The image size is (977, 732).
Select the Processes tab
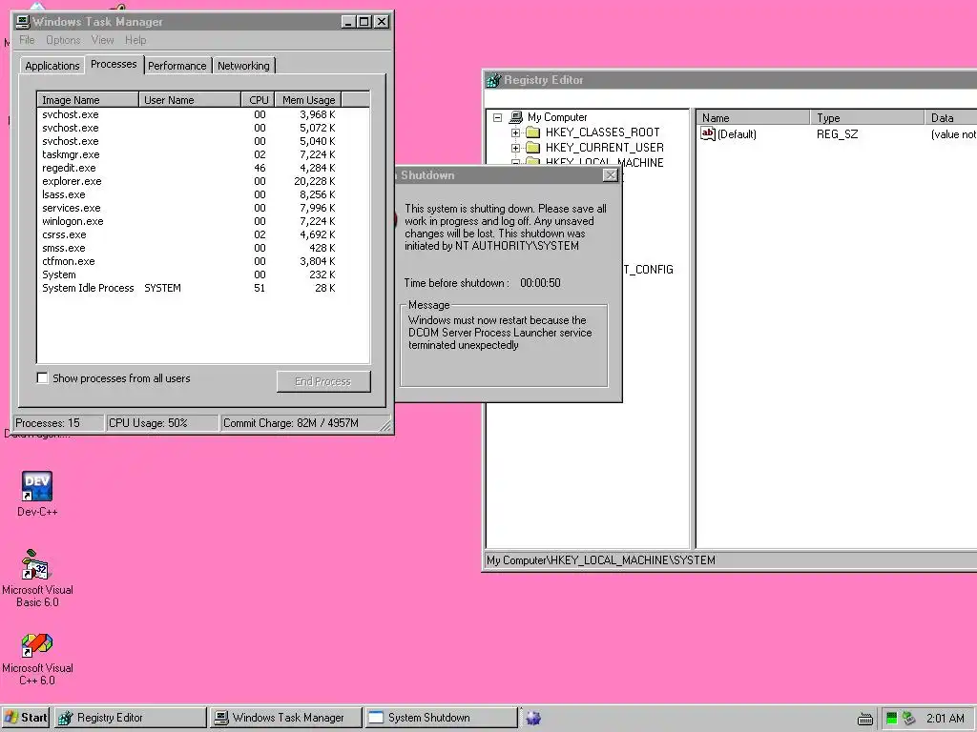114,64
